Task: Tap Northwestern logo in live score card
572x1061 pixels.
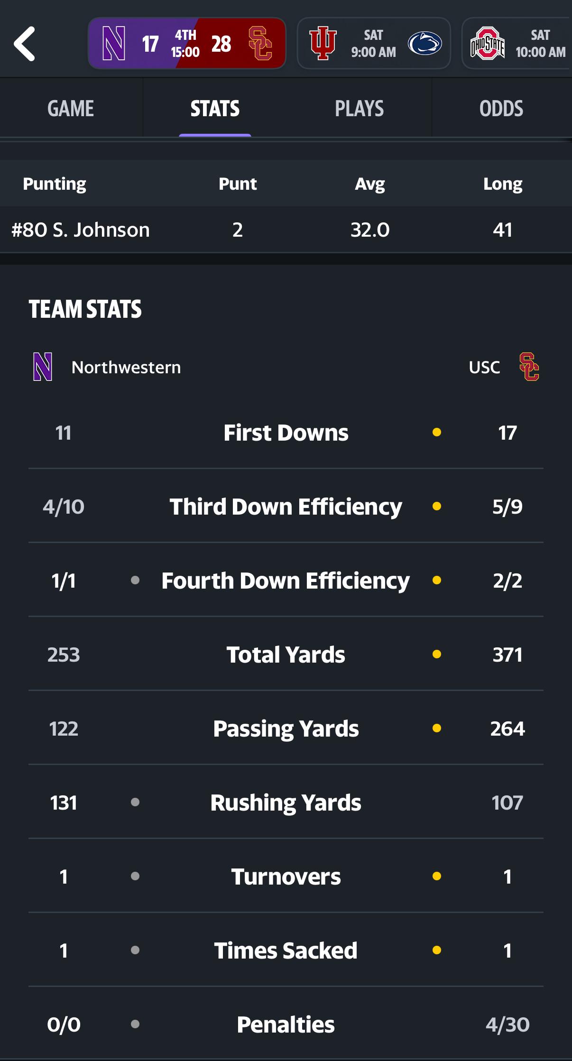Action: [114, 44]
